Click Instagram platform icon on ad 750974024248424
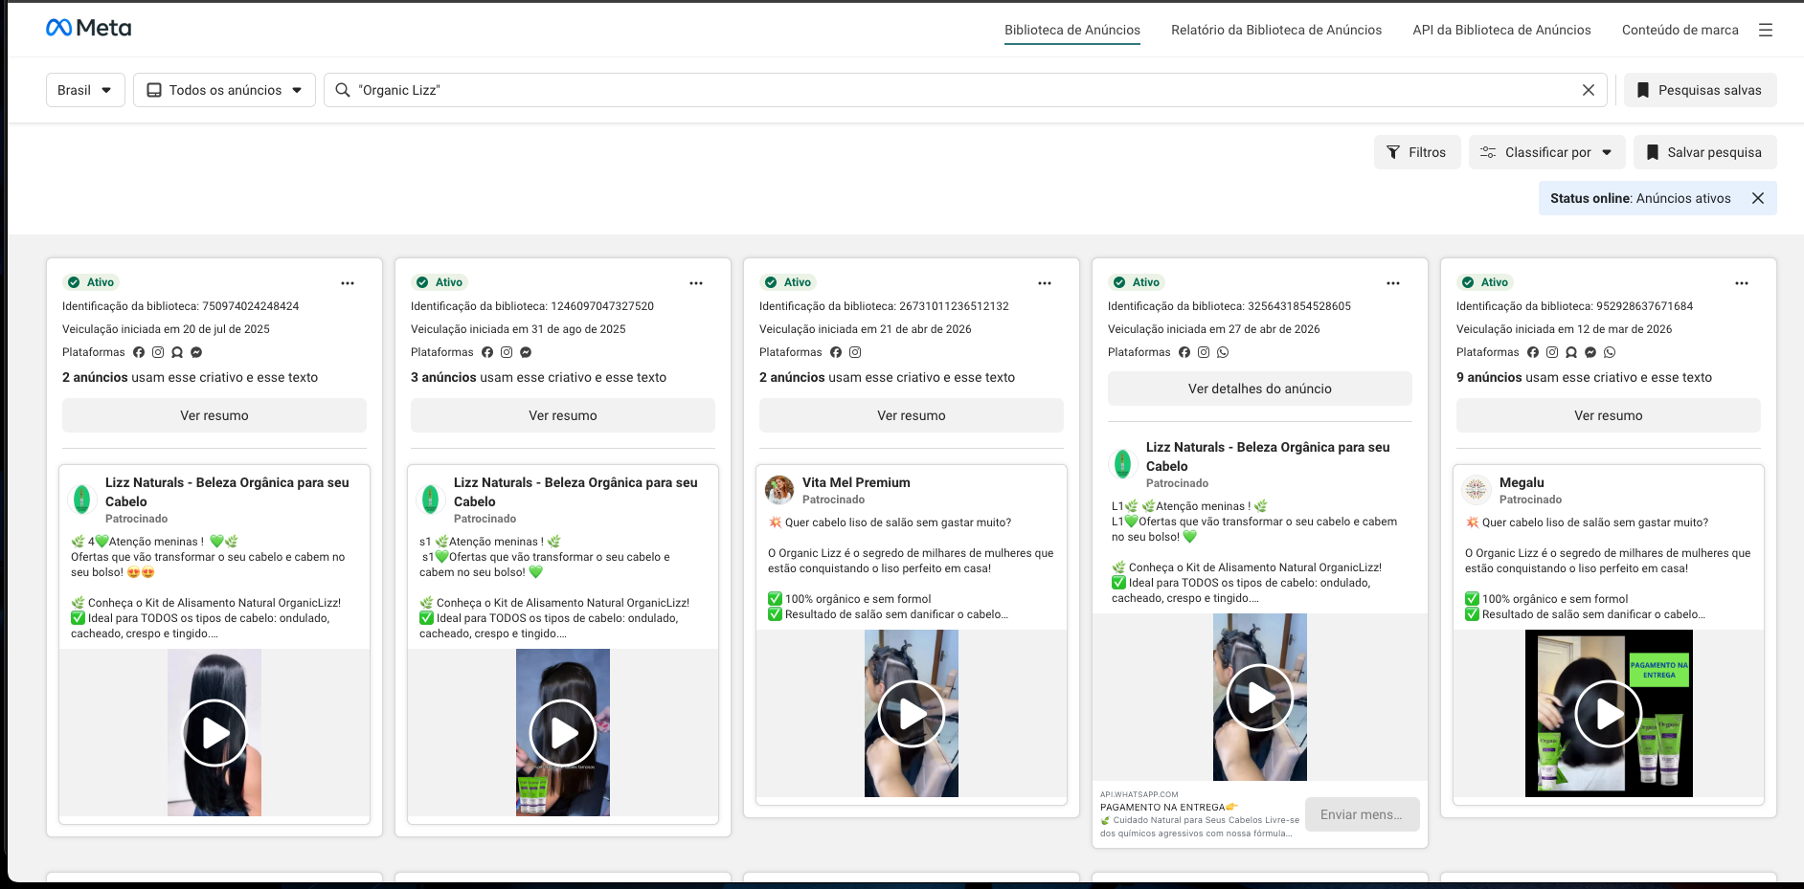Screen dimensions: 1804x889 pyautogui.click(x=158, y=352)
